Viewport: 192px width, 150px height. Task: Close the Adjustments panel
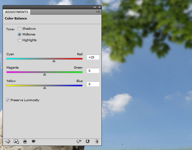[x=100, y=7]
